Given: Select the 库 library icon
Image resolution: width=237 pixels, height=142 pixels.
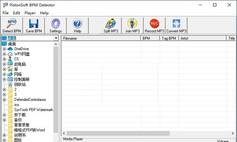Looking at the screenshot, I should click(10, 69).
